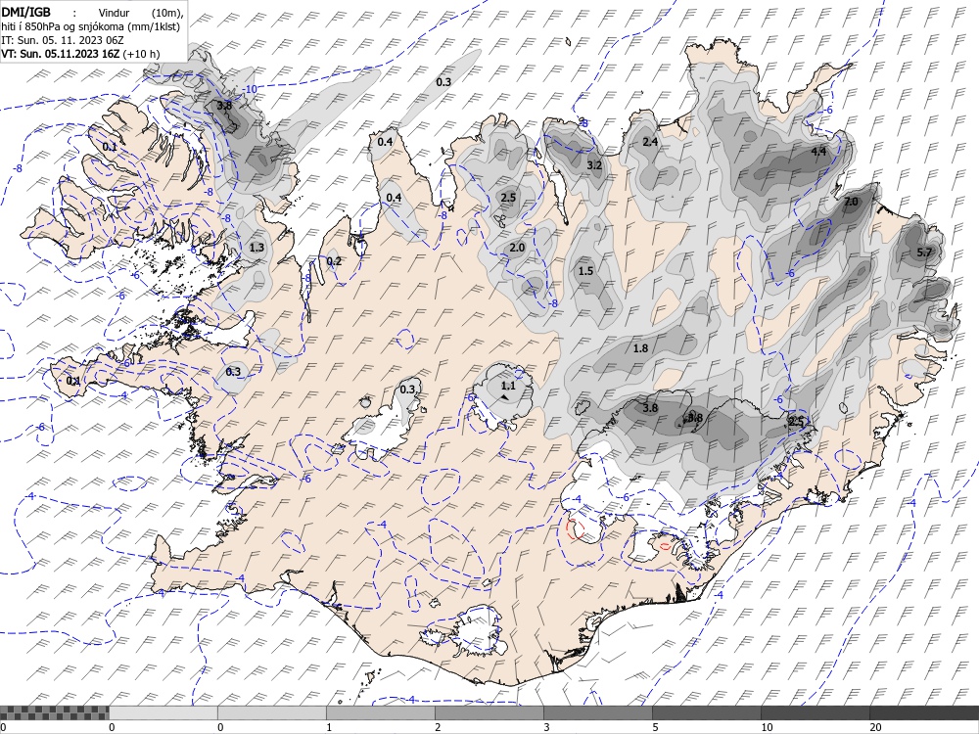Click the checkered swatch at the legend start
The width and height of the screenshot is (979, 734).
[x=54, y=712]
